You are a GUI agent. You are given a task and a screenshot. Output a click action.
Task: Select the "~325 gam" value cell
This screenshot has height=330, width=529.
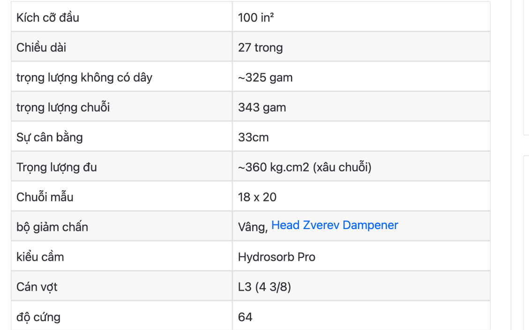click(x=265, y=78)
